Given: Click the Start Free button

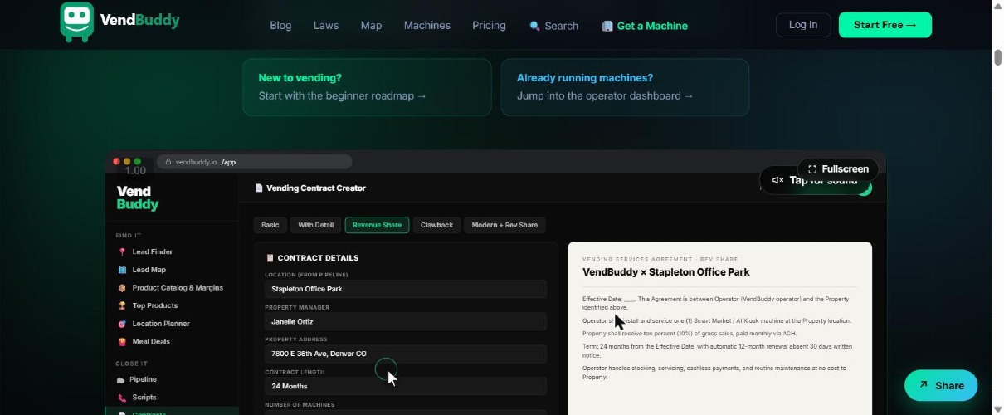Looking at the screenshot, I should [885, 25].
